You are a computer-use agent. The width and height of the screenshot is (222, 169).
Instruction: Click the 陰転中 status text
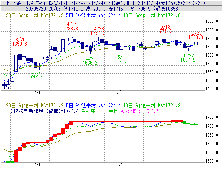(x=88, y=111)
